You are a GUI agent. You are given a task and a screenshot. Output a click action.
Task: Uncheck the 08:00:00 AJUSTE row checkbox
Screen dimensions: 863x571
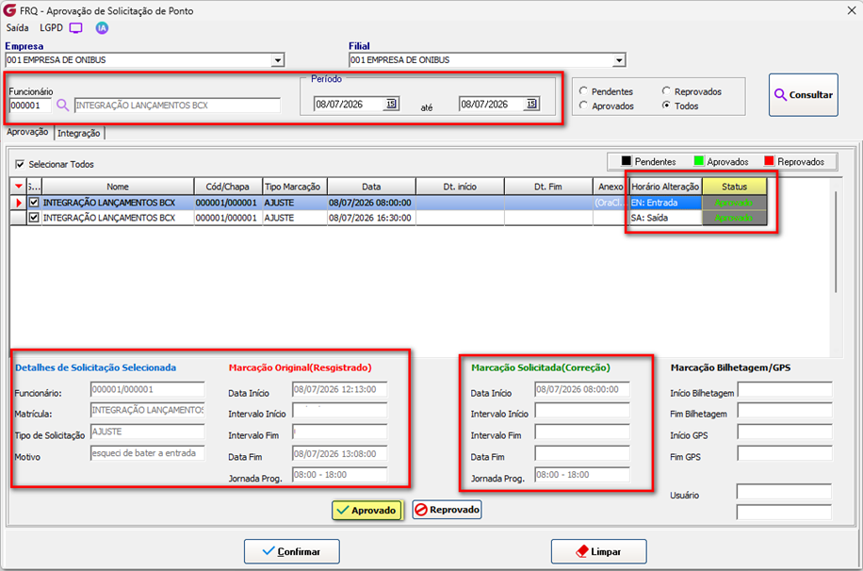tap(34, 203)
